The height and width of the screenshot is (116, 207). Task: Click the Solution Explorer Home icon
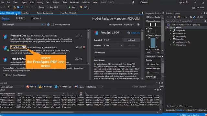coord(175,17)
